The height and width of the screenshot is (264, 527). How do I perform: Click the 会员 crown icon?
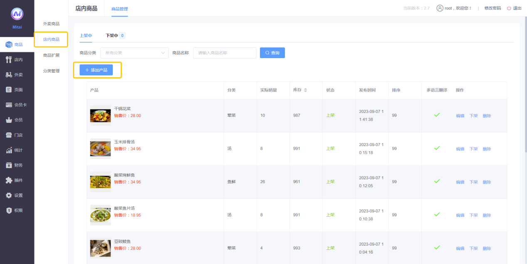[x=9, y=120]
